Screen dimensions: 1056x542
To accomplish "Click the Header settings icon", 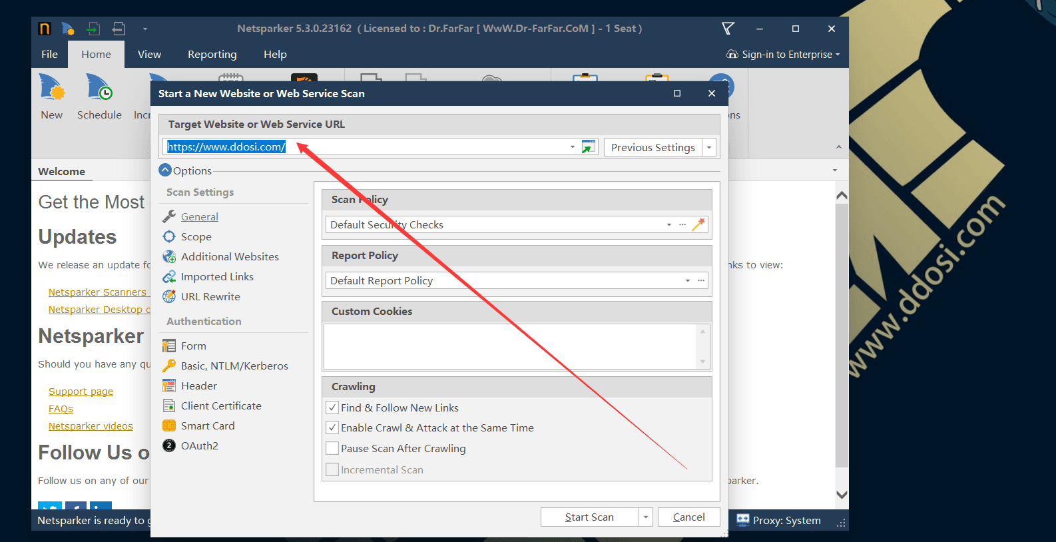I will point(169,386).
